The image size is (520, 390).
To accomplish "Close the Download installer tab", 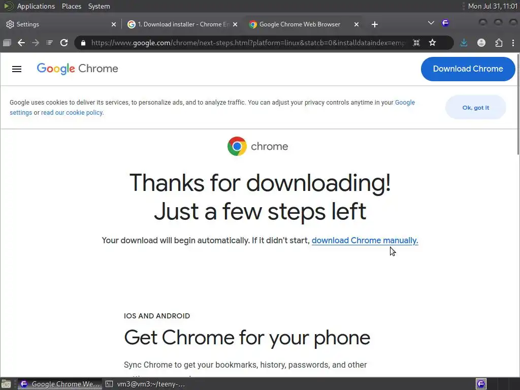I will click(235, 24).
